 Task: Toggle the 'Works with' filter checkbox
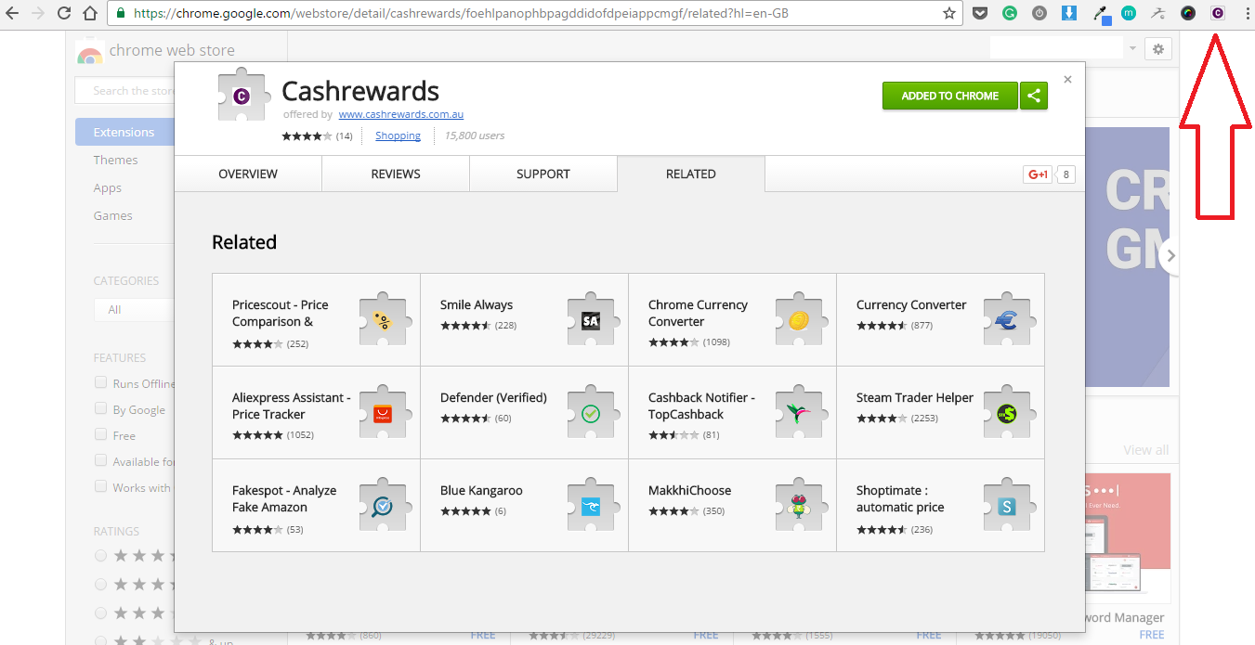click(100, 486)
